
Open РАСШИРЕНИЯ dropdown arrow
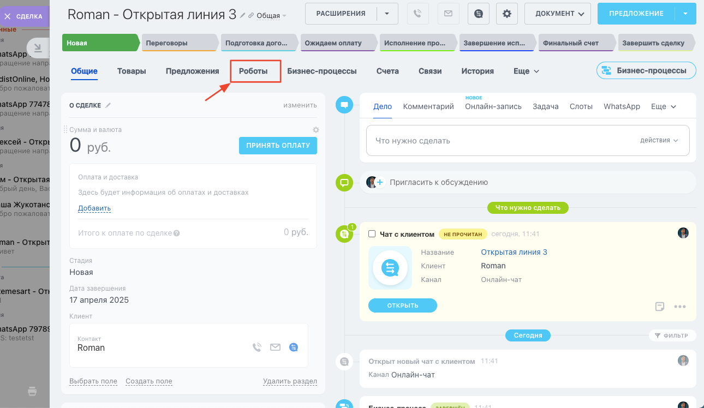(x=387, y=14)
